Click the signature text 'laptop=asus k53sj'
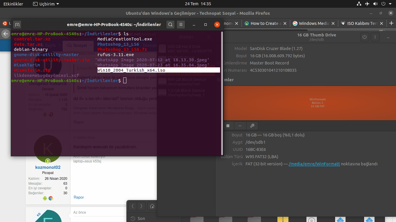 pyautogui.click(x=87, y=161)
